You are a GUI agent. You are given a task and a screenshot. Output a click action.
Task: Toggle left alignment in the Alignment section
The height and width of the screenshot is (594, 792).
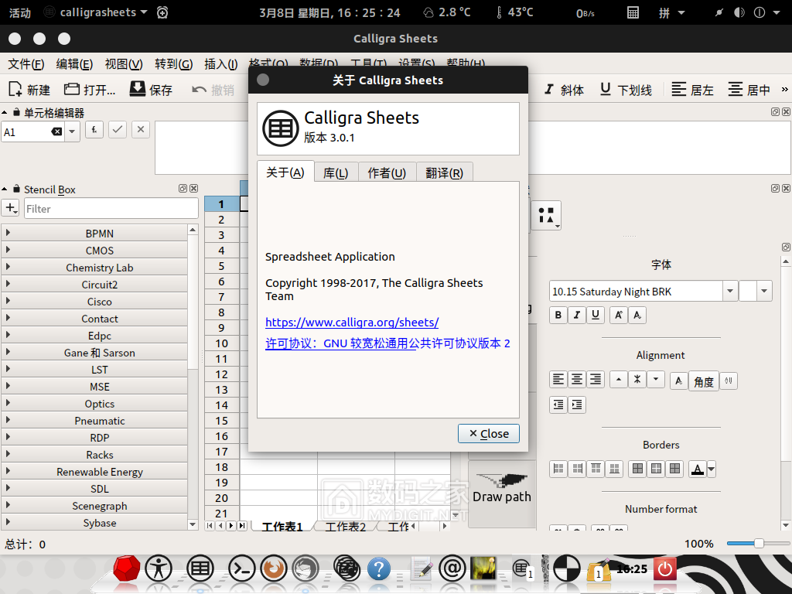(x=558, y=379)
